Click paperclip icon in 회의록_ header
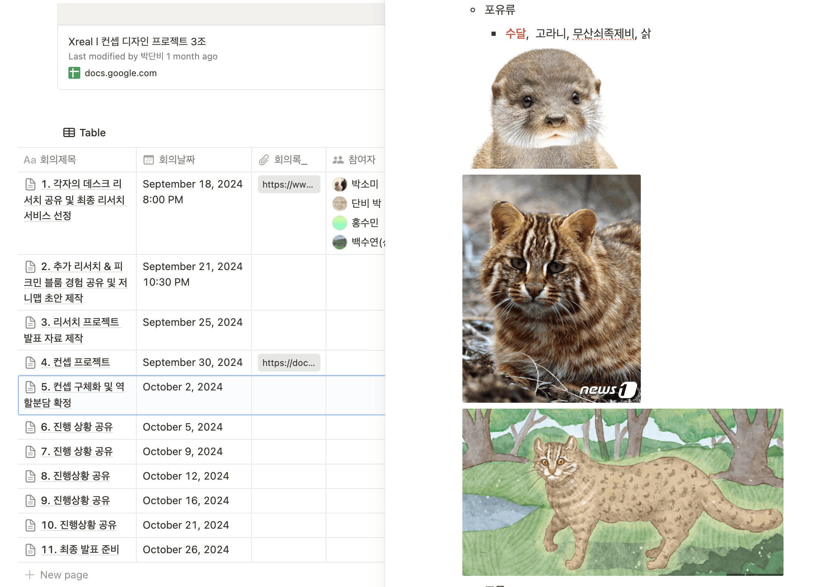The width and height of the screenshot is (814, 587). 264,160
